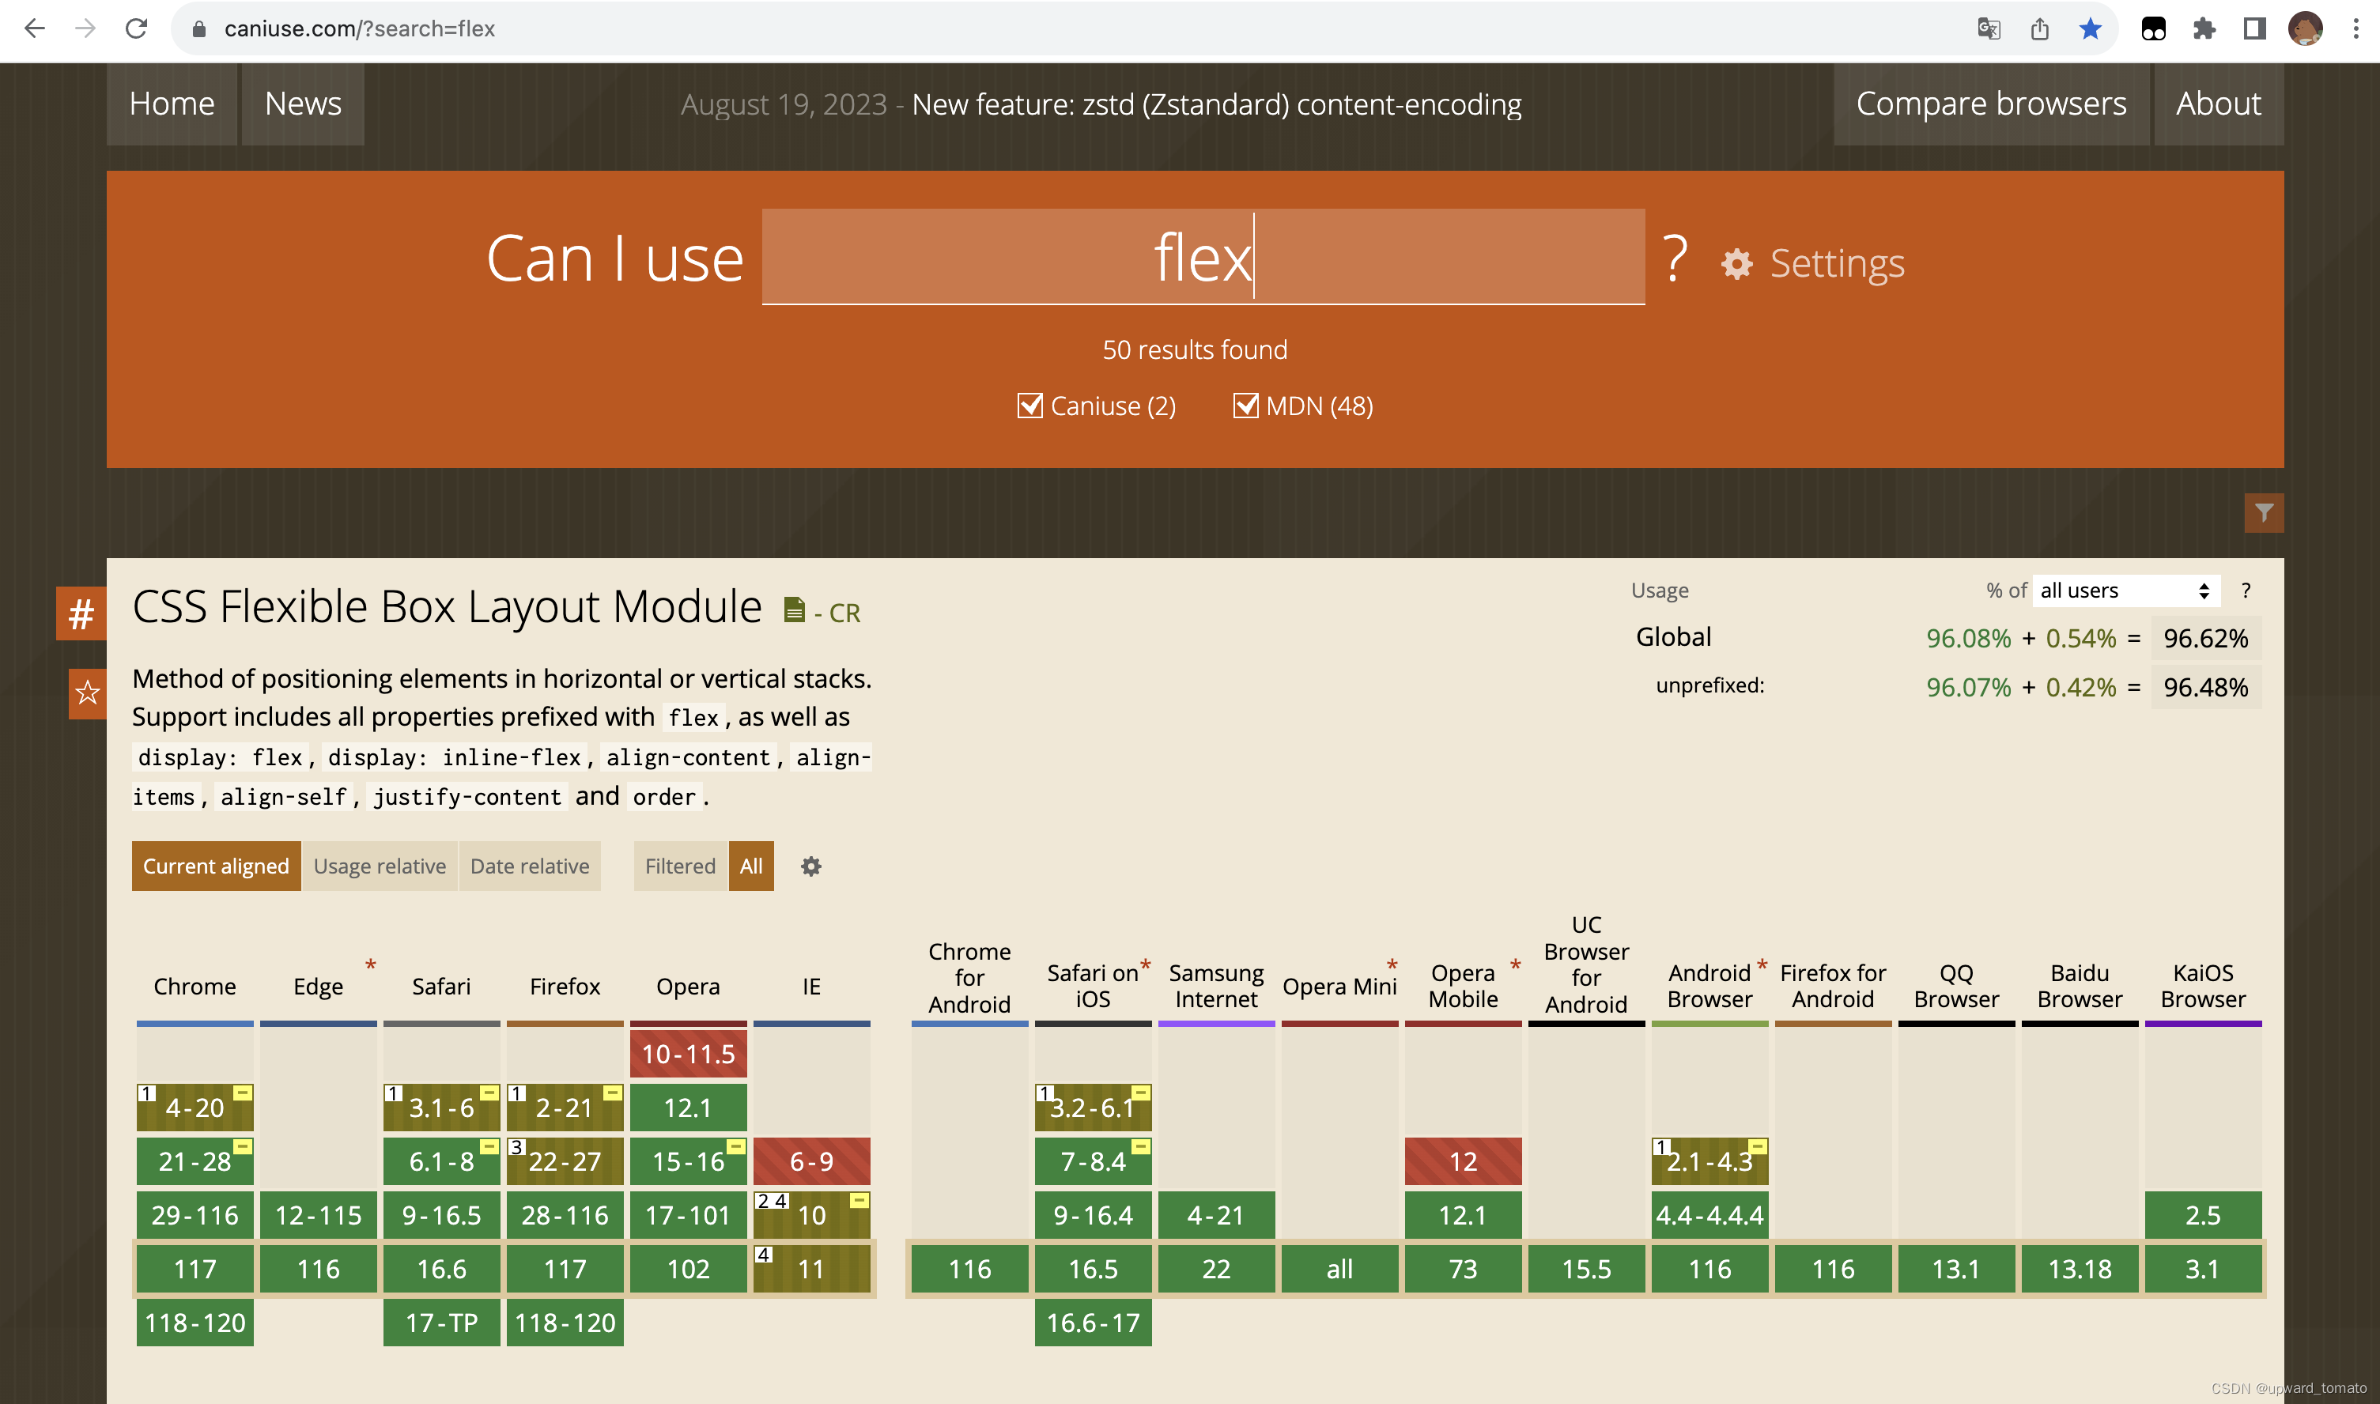
Task: Reload the caniuse page
Action: [x=136, y=28]
